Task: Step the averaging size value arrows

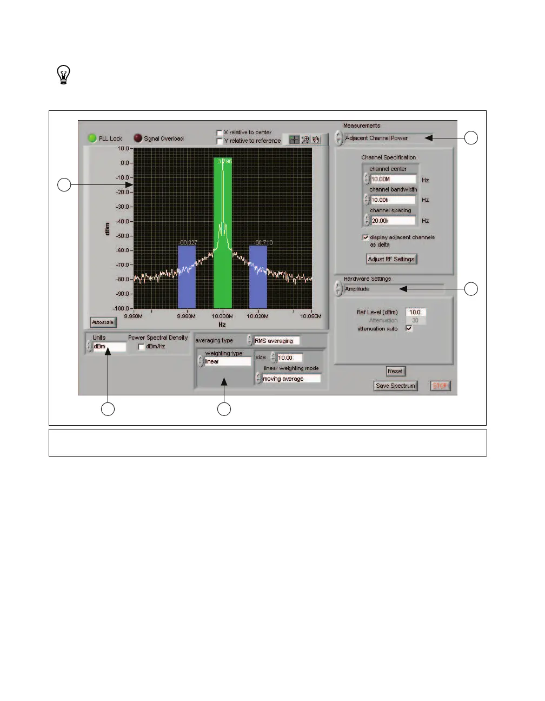Action: click(274, 358)
